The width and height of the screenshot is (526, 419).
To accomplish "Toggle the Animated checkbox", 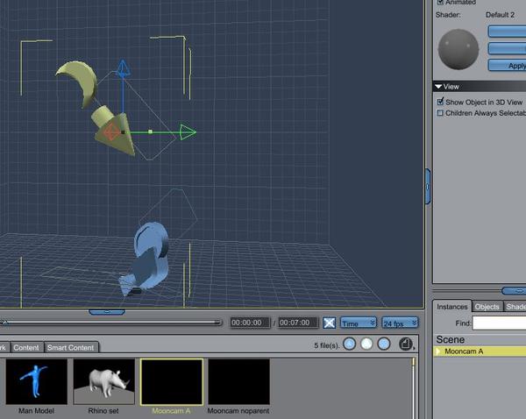I will coord(440,2).
